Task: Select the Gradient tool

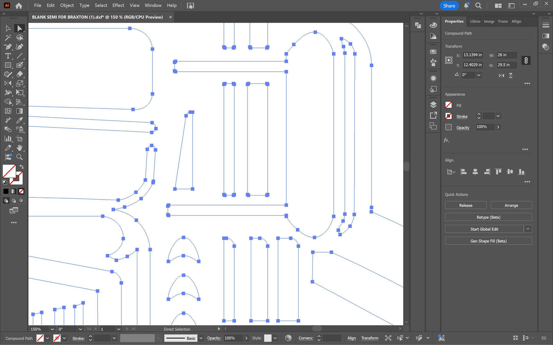Action: point(19,111)
